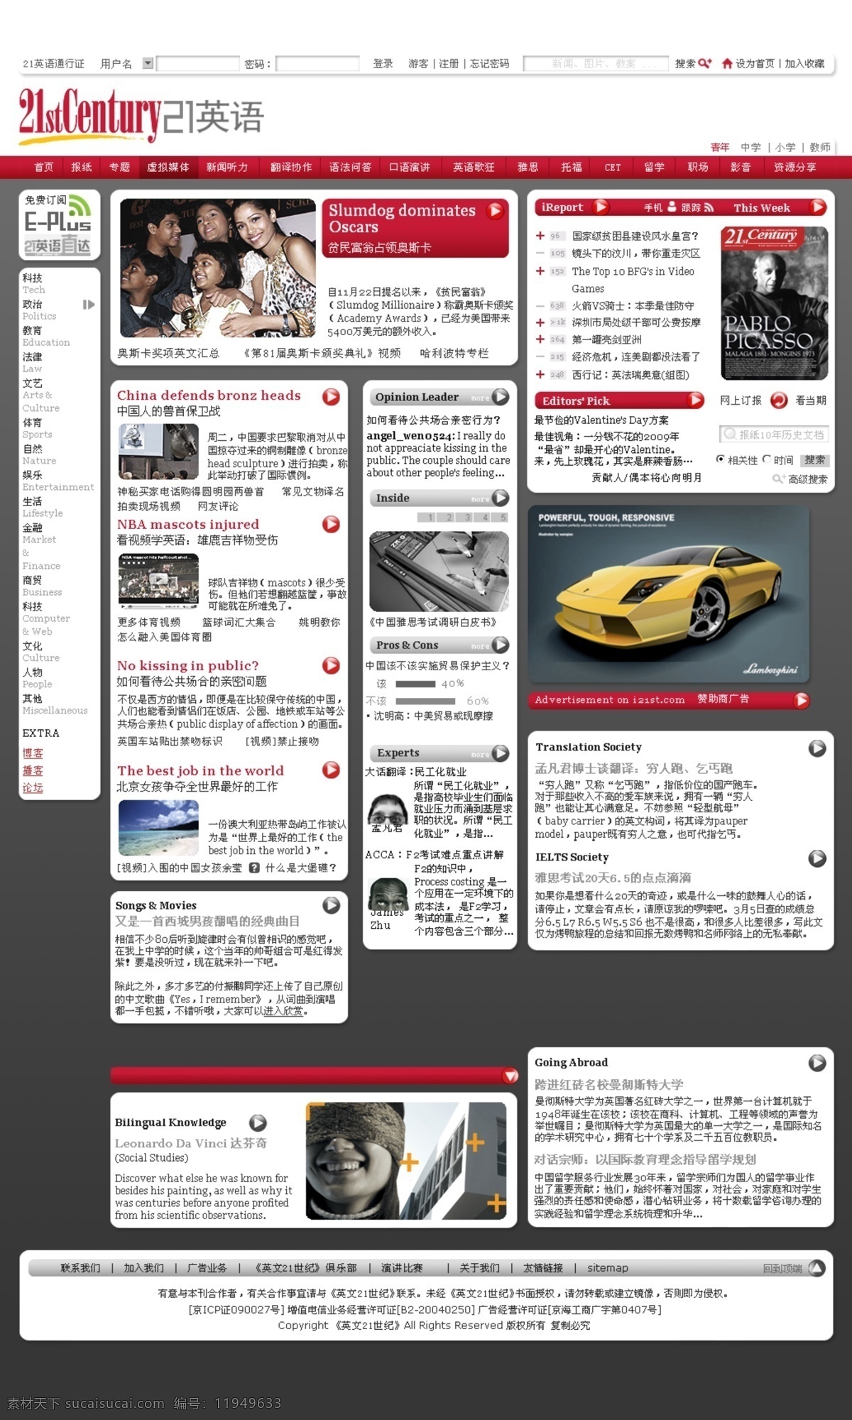Switch to the 教师 audience tab
852x1420 pixels.
tap(820, 147)
